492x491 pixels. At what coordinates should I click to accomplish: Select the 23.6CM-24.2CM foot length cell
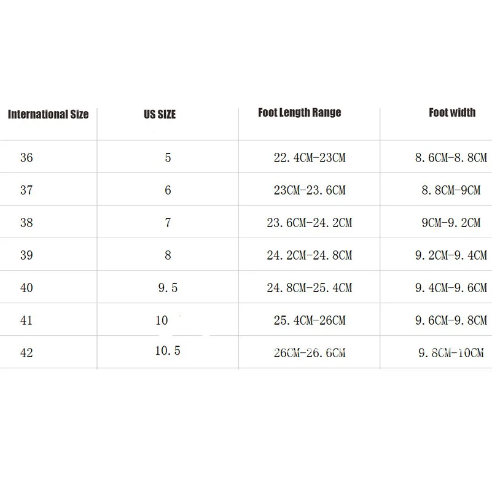point(310,223)
